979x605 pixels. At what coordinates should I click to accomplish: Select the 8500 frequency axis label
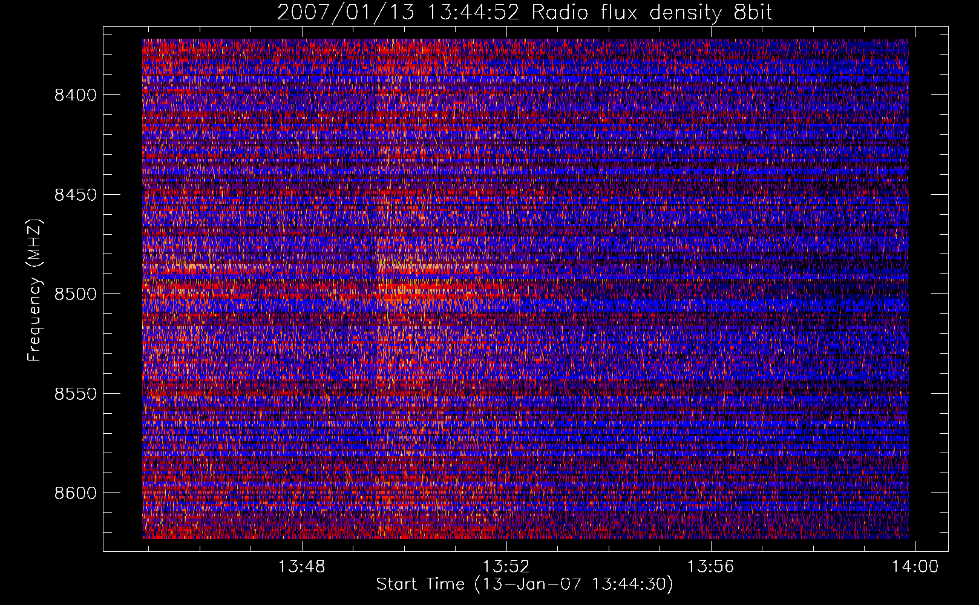(76, 294)
